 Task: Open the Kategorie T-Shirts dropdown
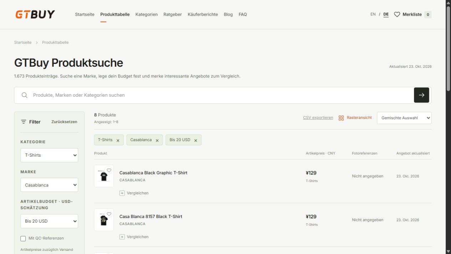tap(49, 155)
